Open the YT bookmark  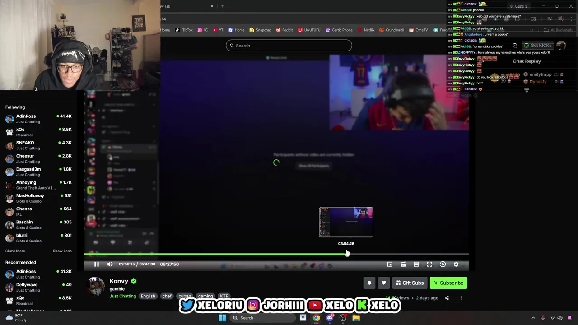(218, 30)
